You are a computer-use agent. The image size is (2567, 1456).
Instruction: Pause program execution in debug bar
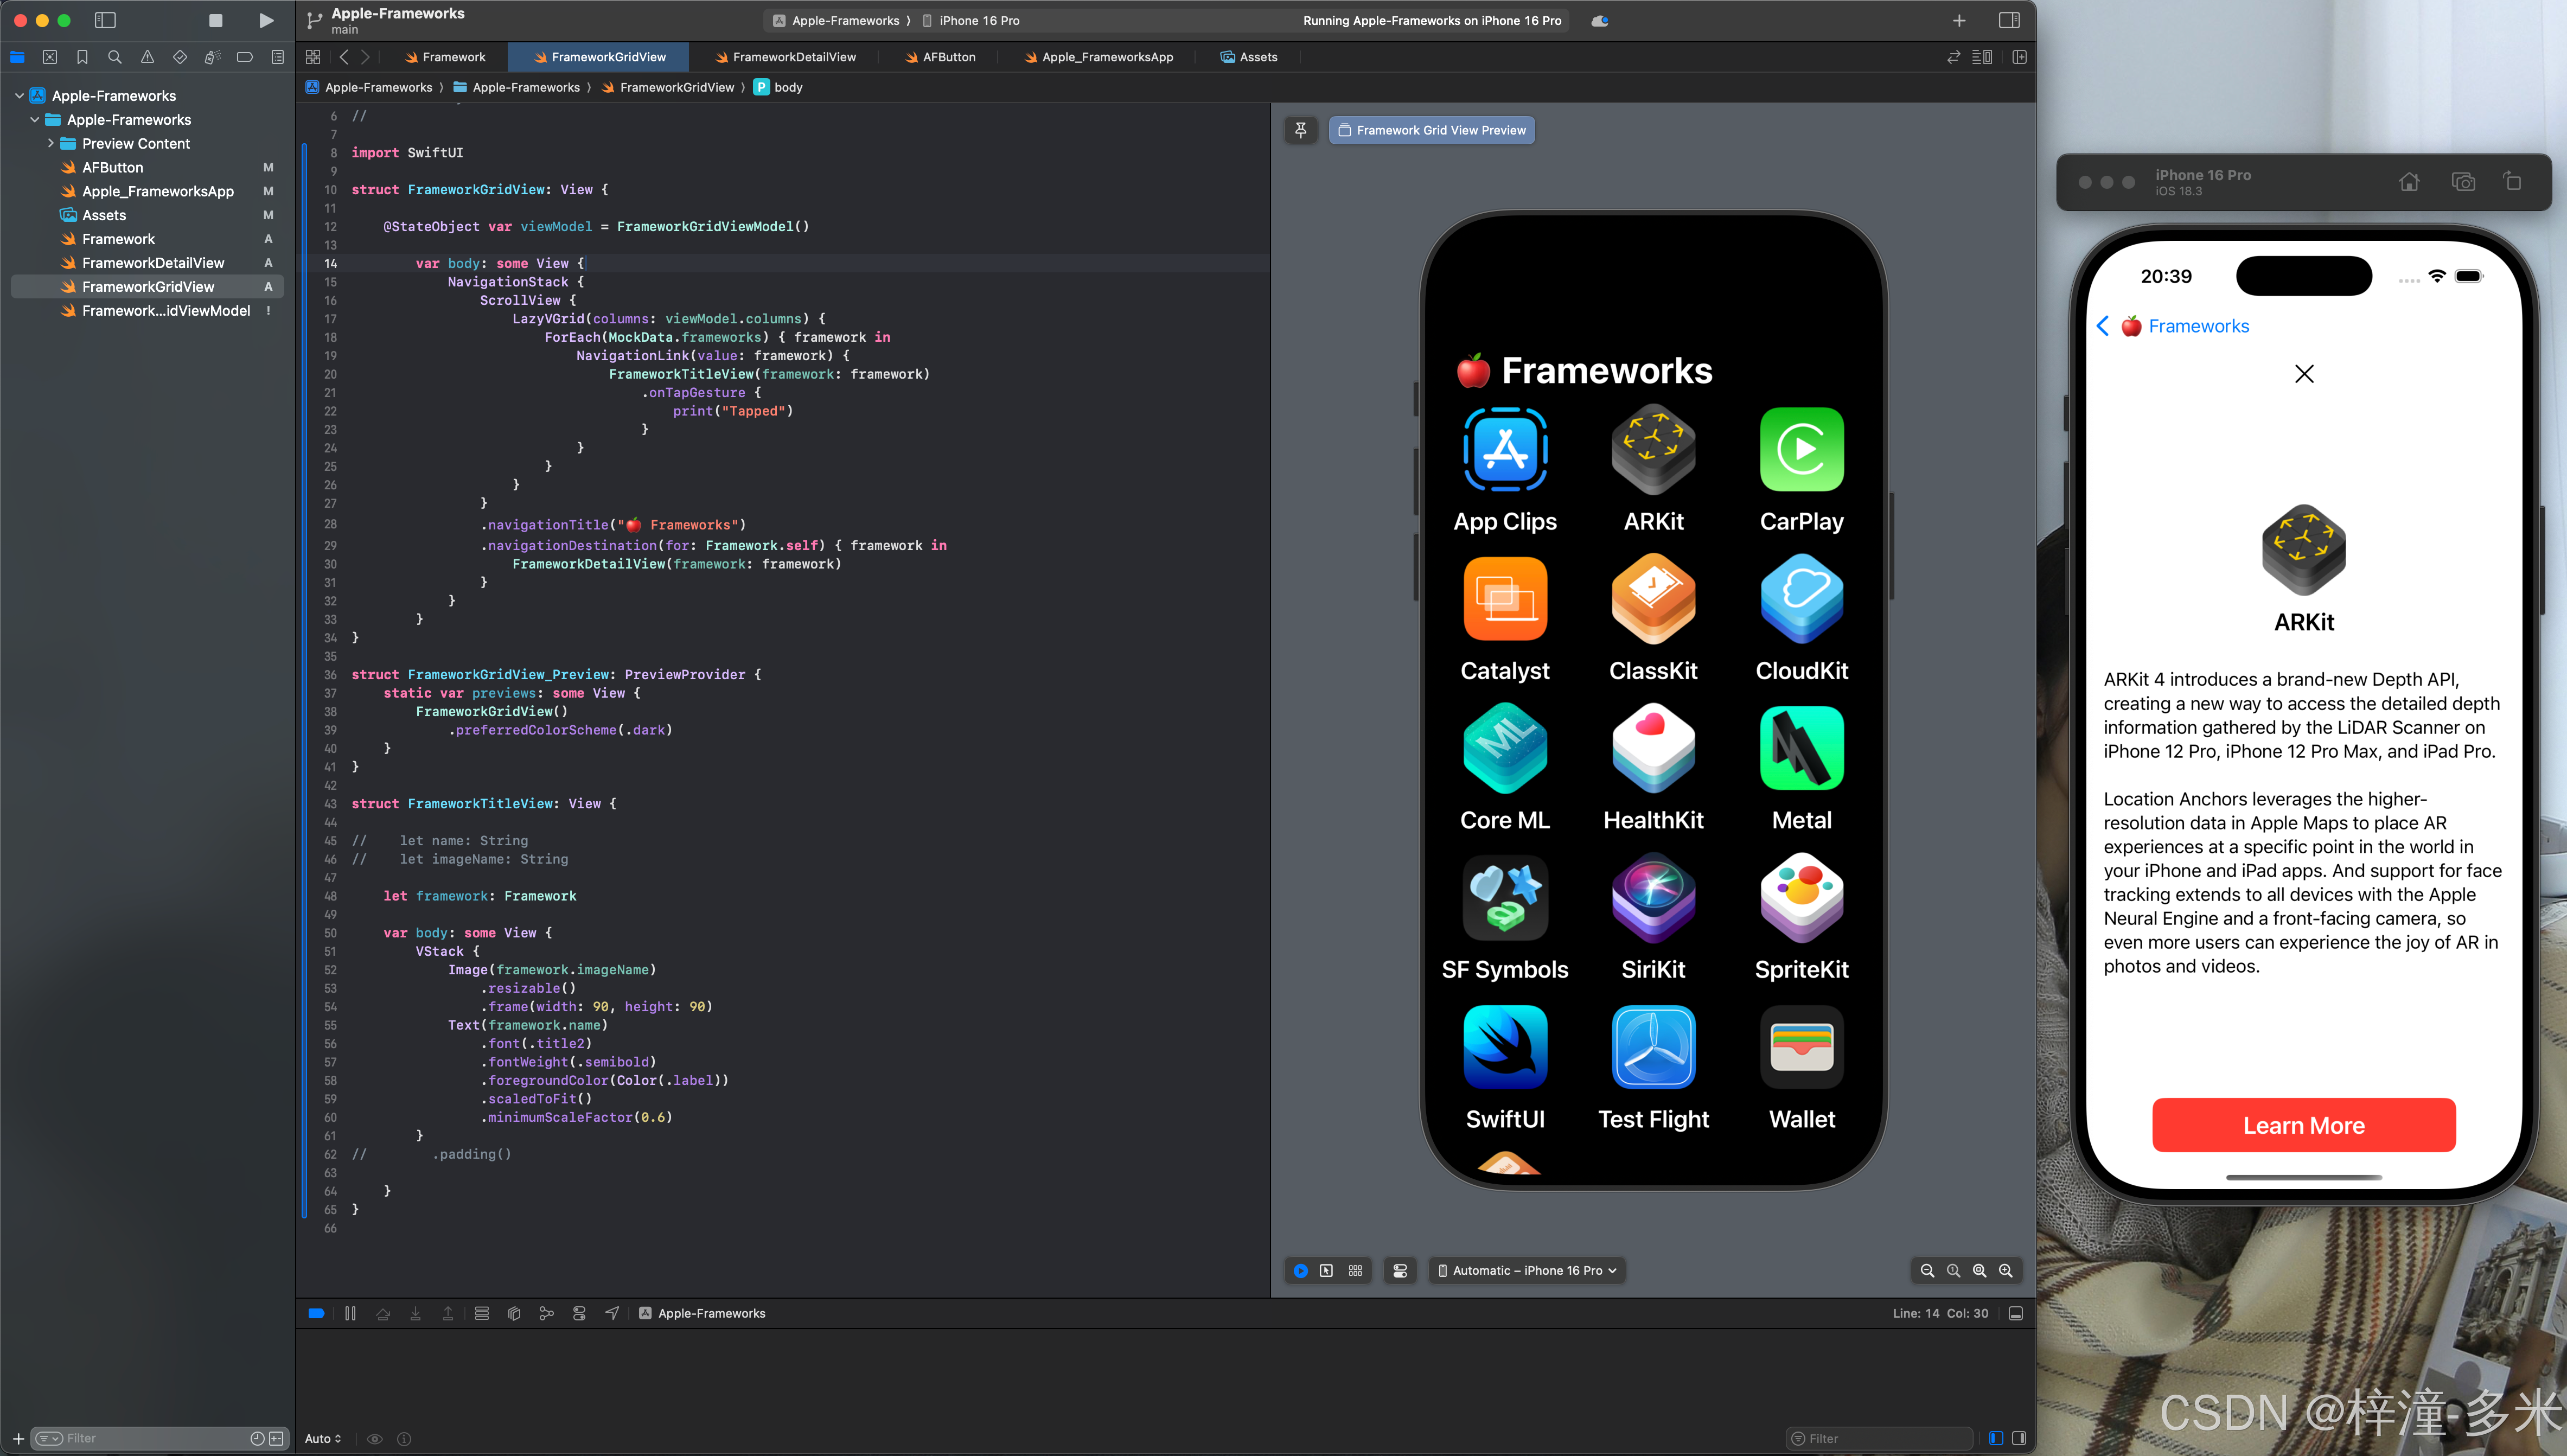click(350, 1313)
